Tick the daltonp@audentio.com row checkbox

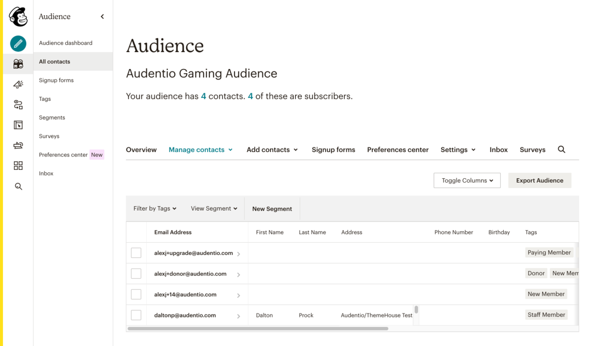(x=136, y=315)
